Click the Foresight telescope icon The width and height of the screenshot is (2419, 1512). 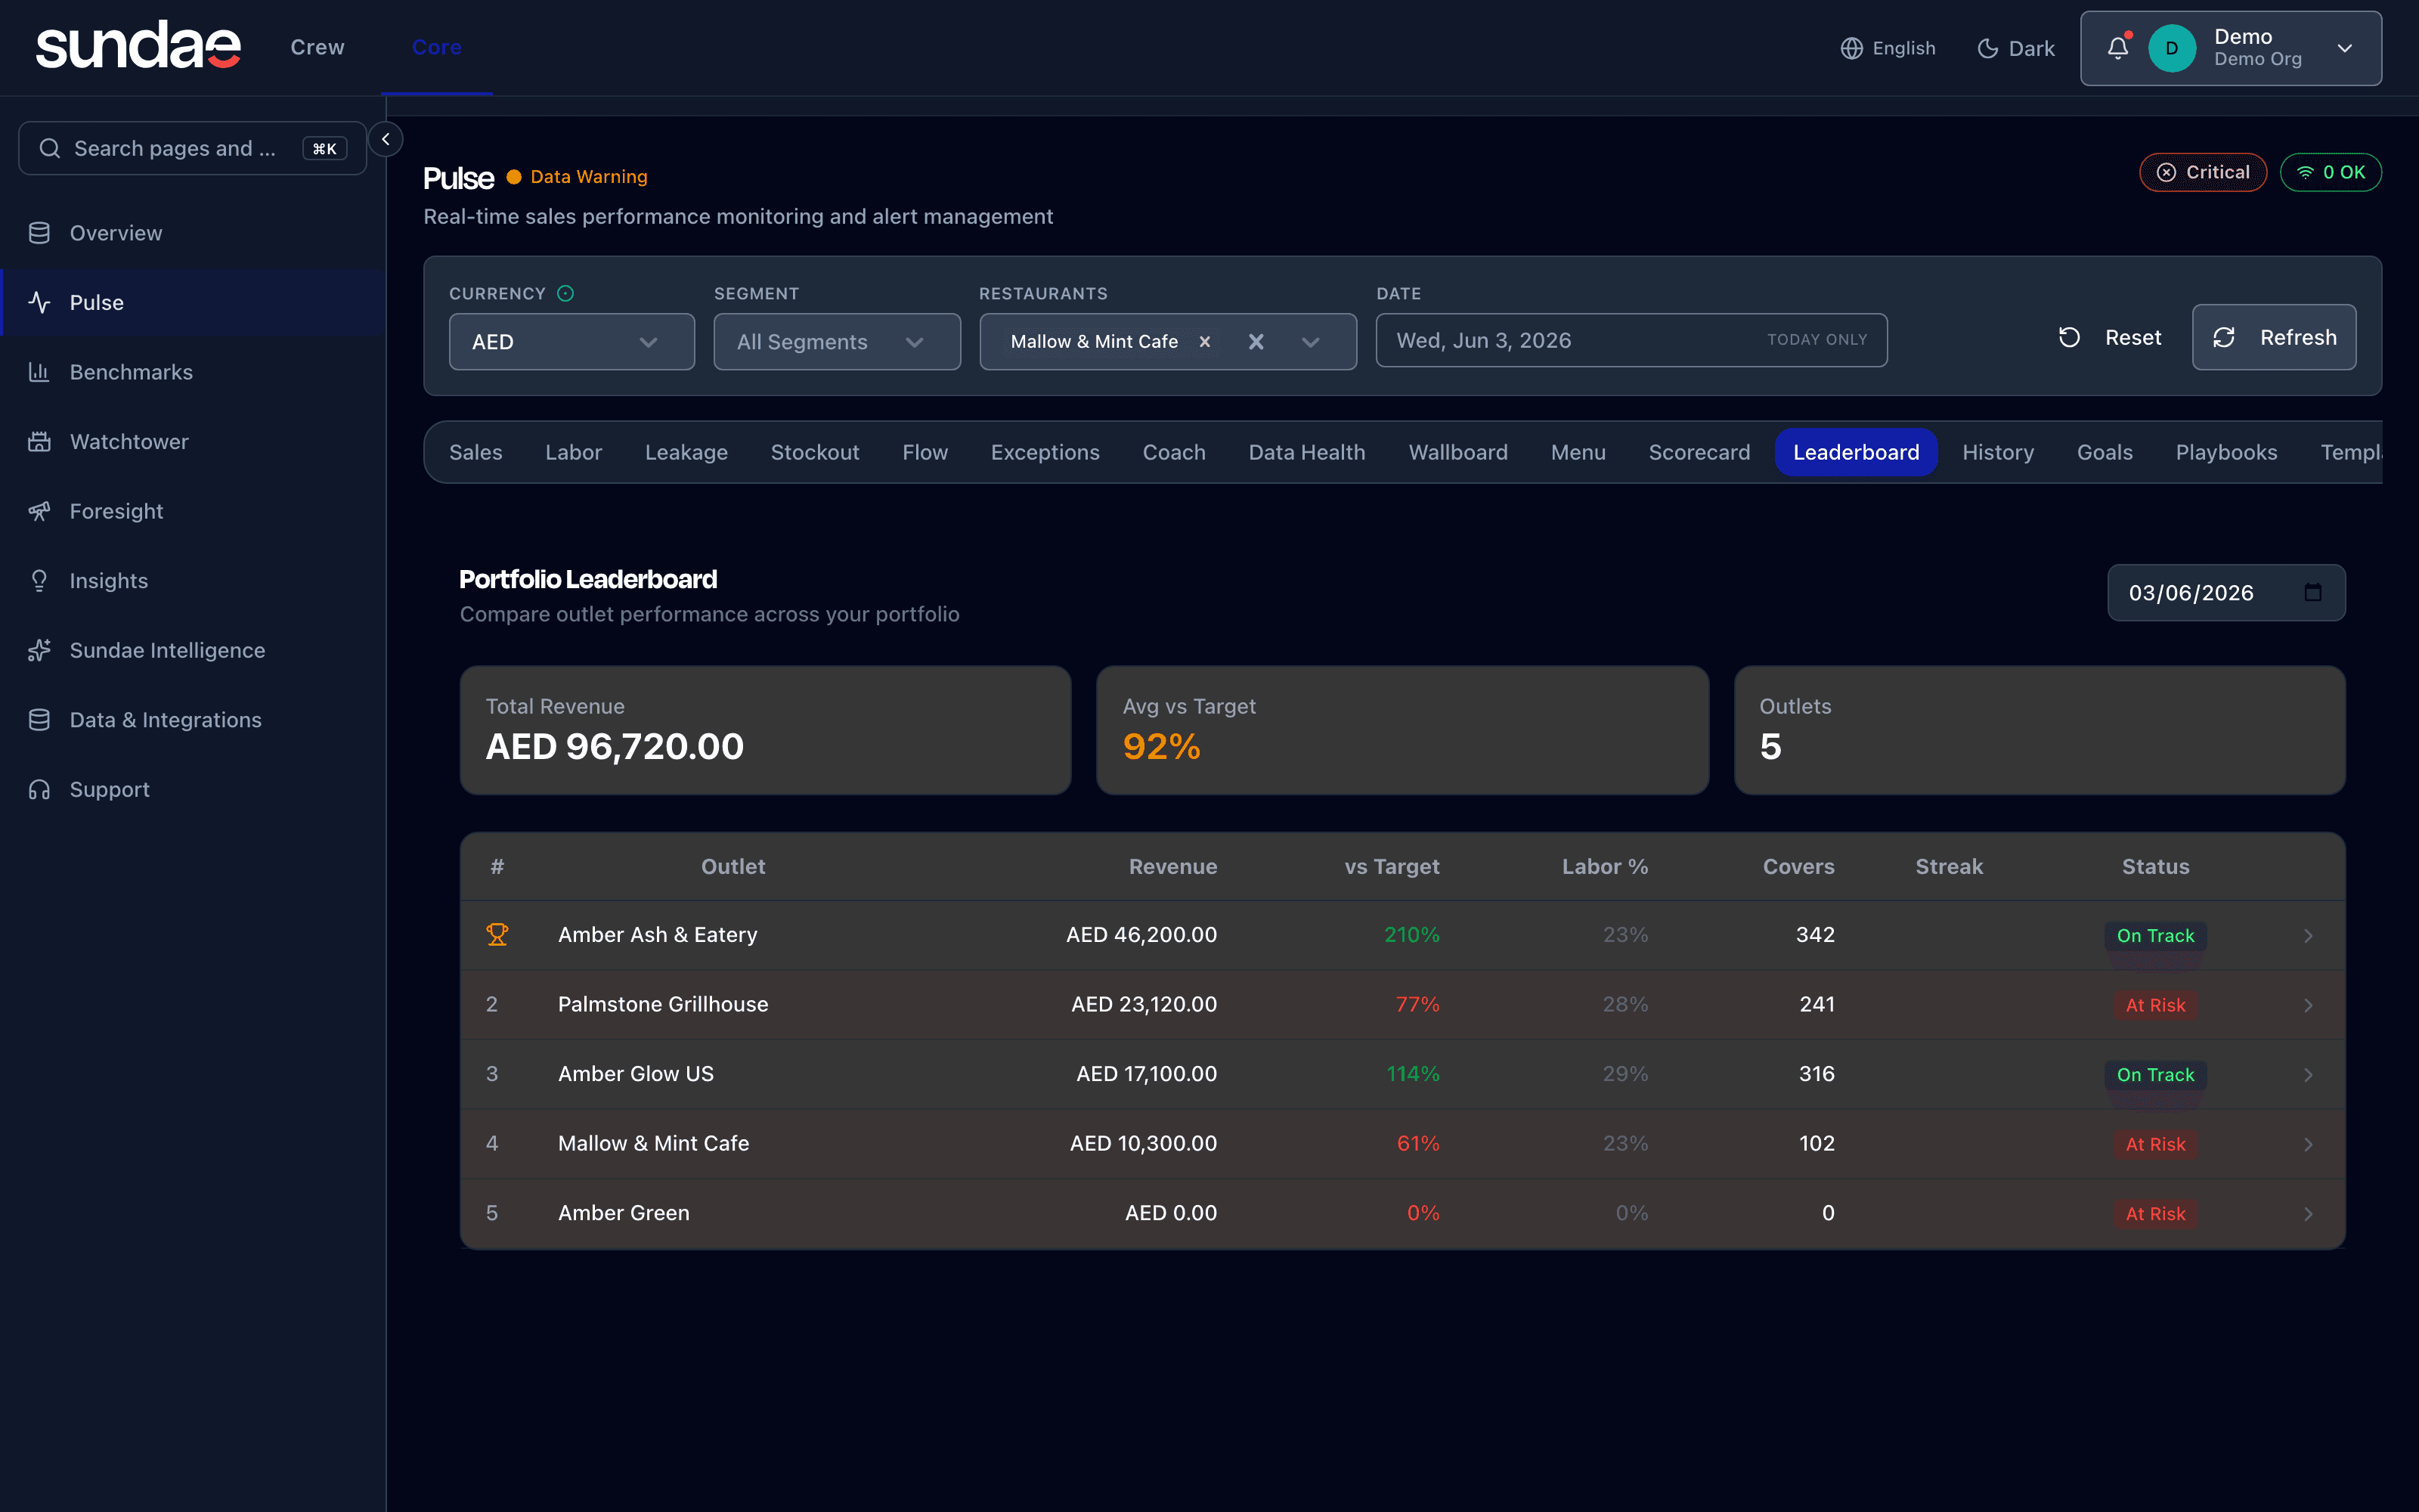click(39, 511)
